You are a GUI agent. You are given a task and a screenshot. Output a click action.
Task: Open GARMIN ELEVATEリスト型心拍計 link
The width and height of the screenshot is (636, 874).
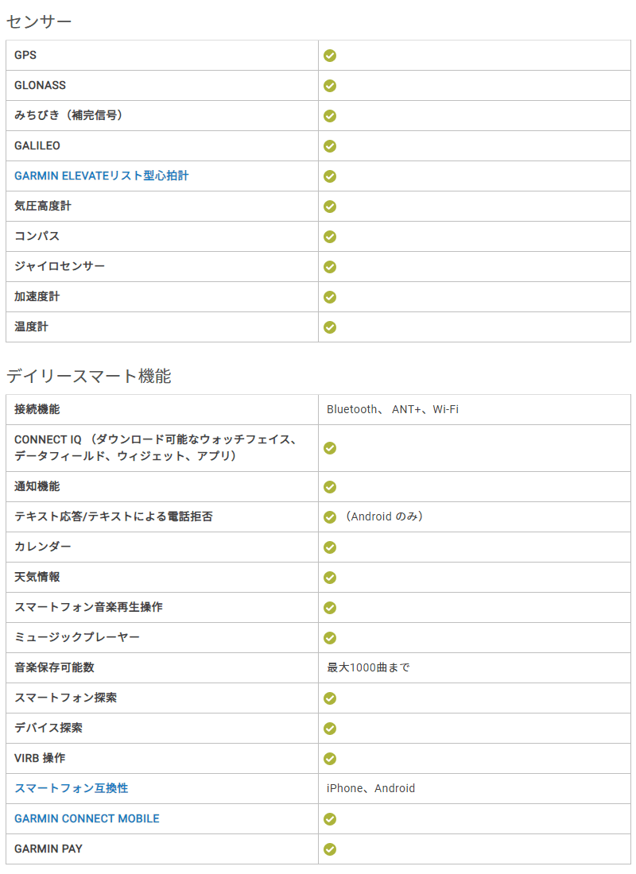[102, 176]
